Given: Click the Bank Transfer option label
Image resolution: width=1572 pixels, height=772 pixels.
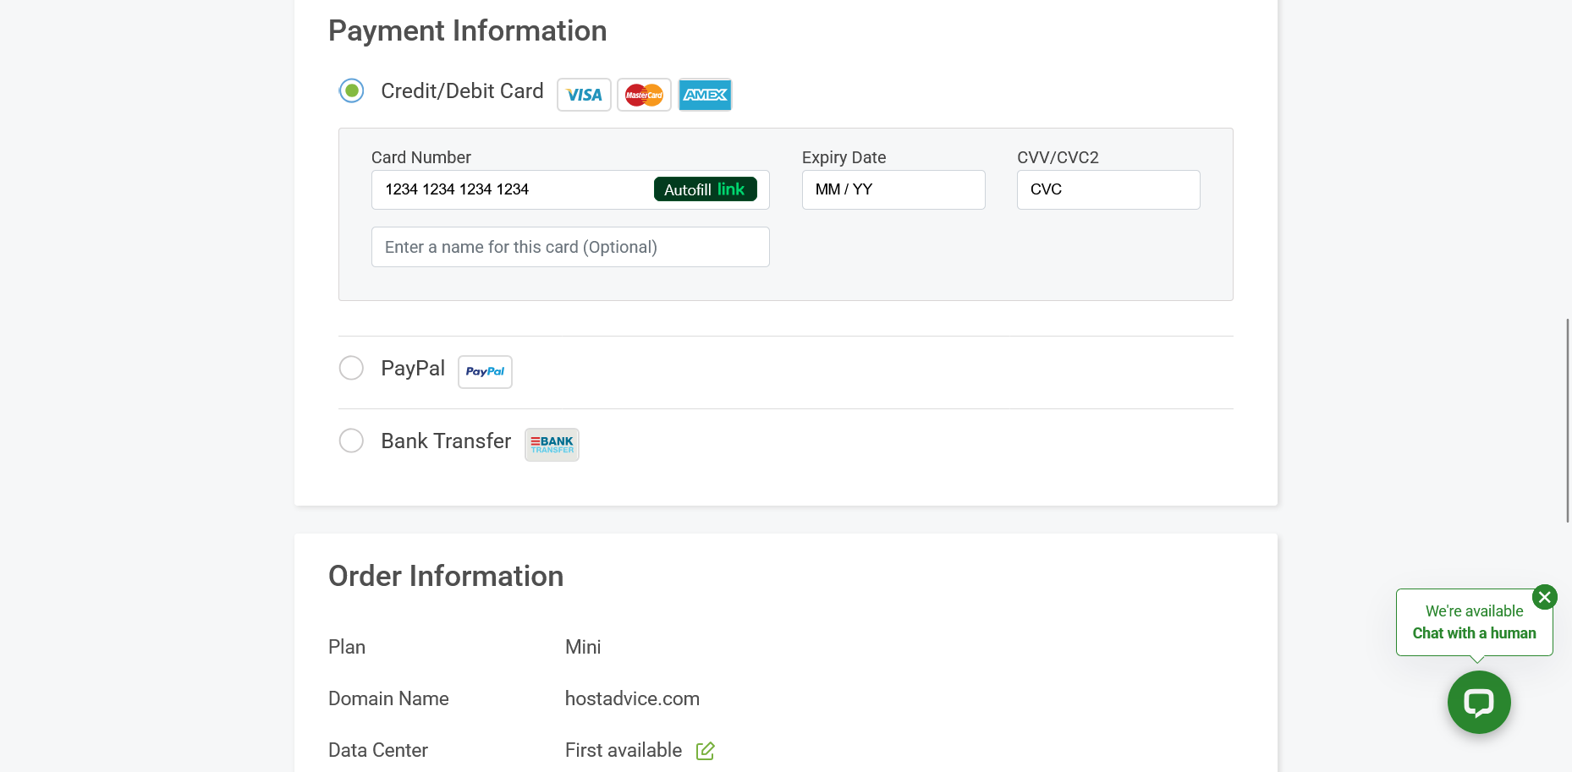Looking at the screenshot, I should (x=446, y=441).
